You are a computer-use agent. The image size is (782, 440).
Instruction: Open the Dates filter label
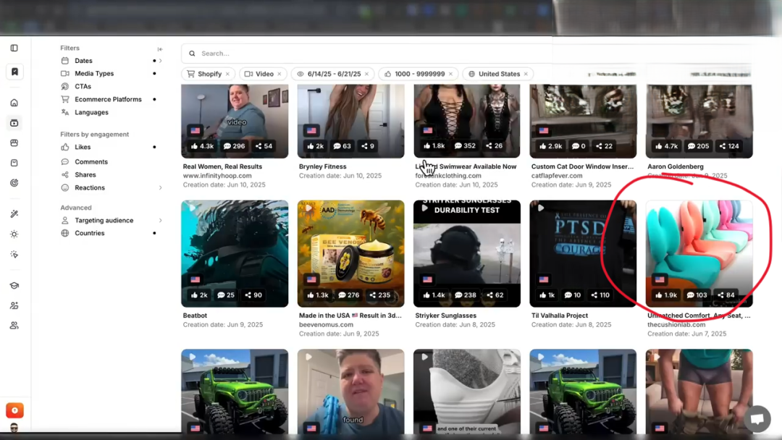point(83,61)
